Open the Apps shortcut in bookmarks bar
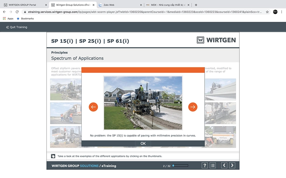The width and height of the screenshot is (286, 178). point(8,19)
